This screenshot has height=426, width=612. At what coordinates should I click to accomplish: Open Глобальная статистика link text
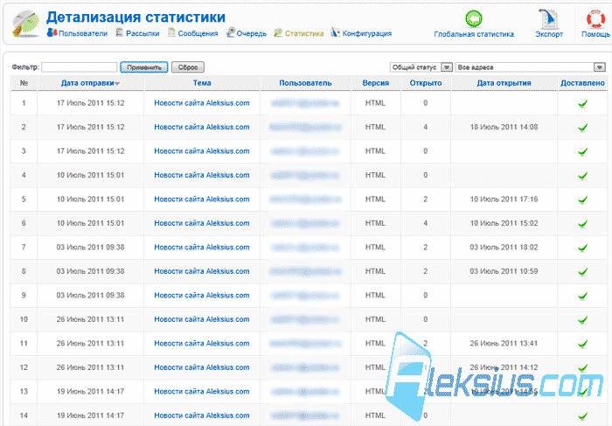[474, 34]
